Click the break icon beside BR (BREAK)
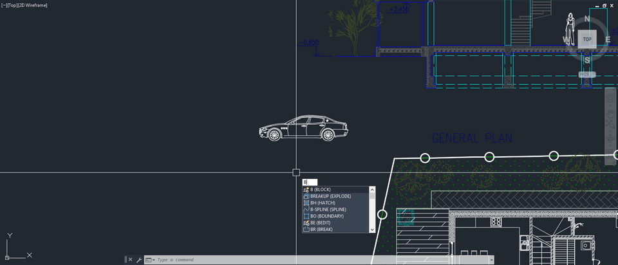 point(306,230)
